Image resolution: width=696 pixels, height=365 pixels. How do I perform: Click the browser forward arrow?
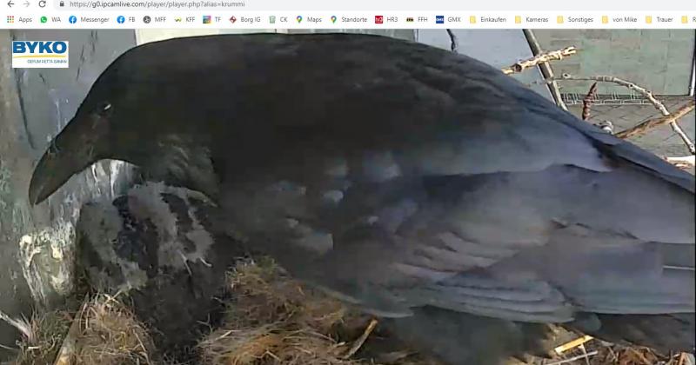pyautogui.click(x=25, y=4)
